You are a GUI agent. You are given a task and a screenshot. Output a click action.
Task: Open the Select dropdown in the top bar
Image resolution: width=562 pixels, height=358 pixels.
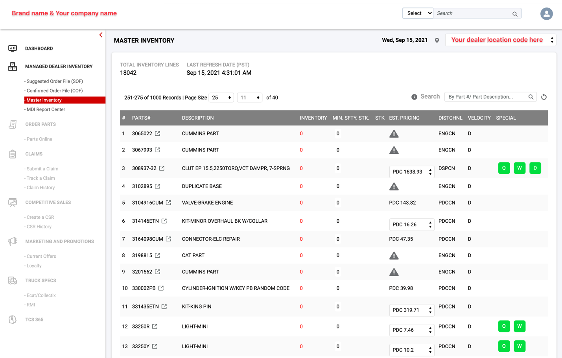(418, 13)
